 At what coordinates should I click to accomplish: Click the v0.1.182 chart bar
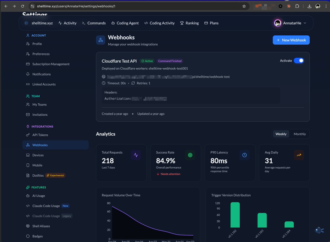coord(235,215)
